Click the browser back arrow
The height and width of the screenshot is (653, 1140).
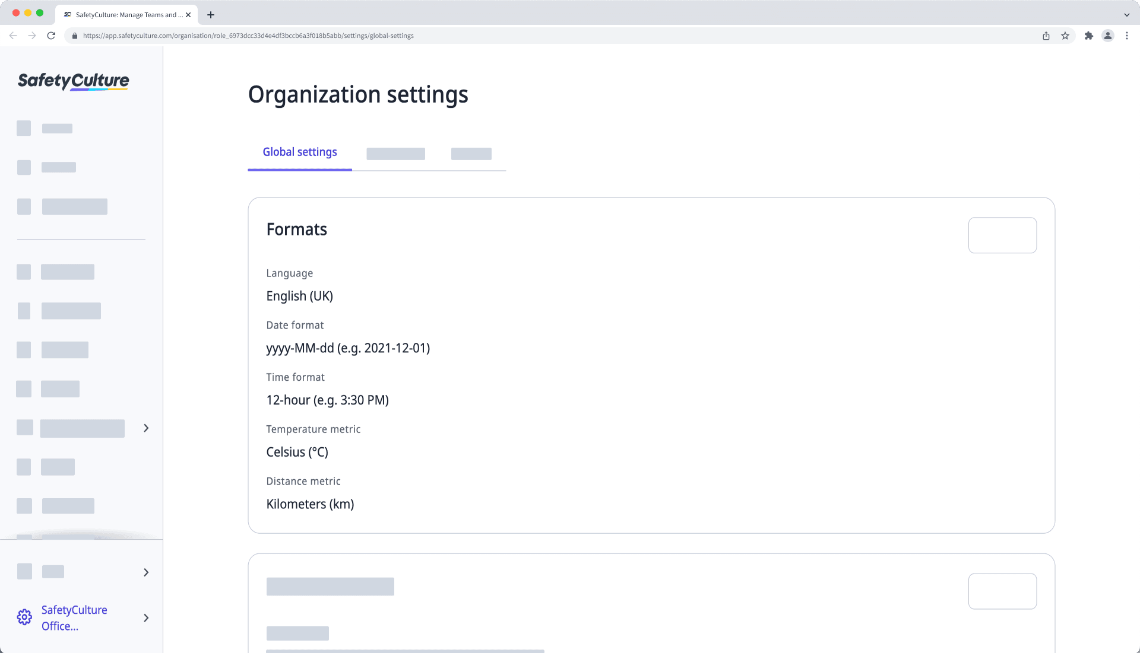coord(13,36)
